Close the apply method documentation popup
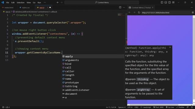The image size is (195, 109). click(x=170, y=47)
